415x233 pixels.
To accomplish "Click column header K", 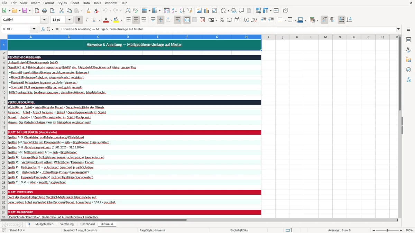I will click(x=297, y=37).
